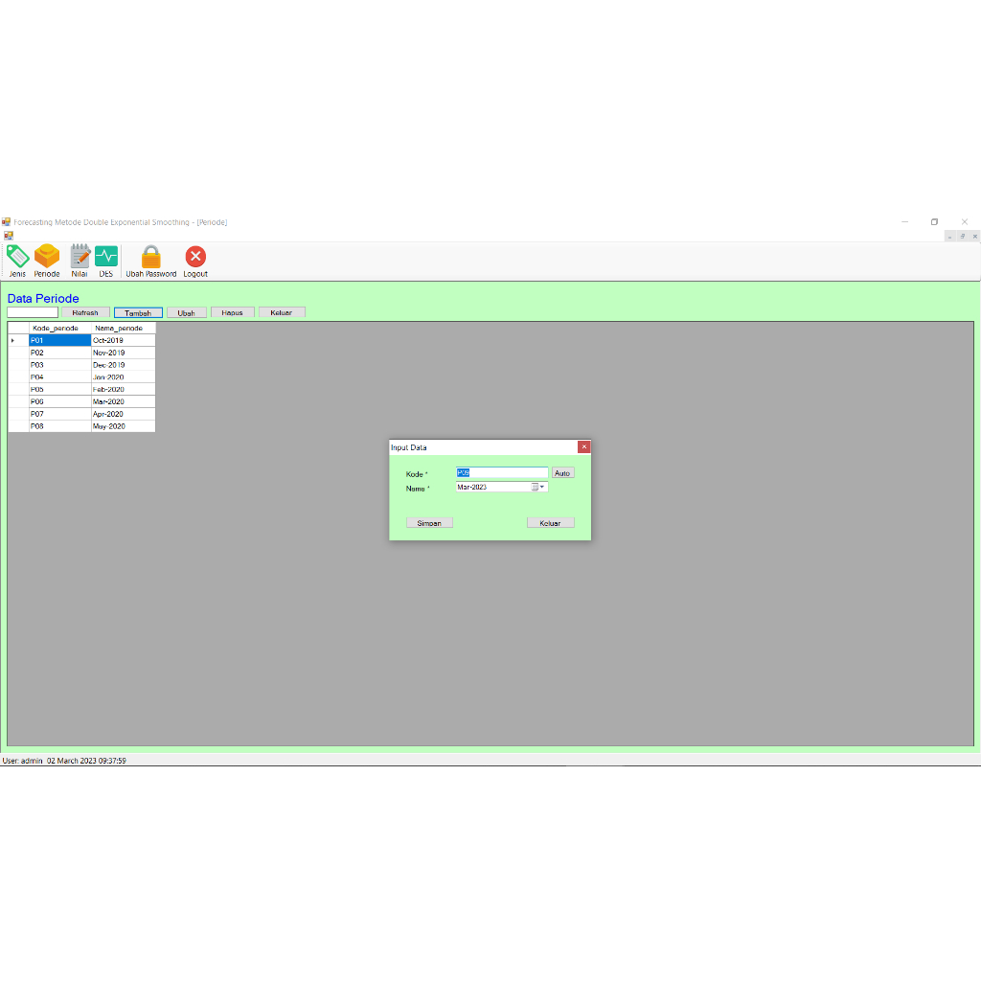This screenshot has height=981, width=981.
Task: Click the Ubah button
Action: [x=187, y=313]
